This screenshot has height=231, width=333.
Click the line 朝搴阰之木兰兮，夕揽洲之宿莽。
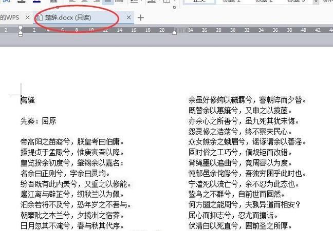[x=72, y=215]
